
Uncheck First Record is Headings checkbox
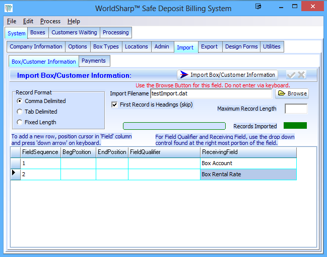(x=114, y=105)
